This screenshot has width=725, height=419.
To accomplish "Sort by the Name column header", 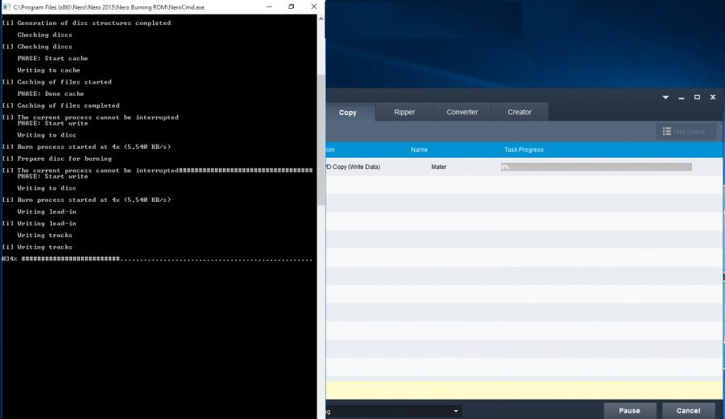I will [x=419, y=150].
